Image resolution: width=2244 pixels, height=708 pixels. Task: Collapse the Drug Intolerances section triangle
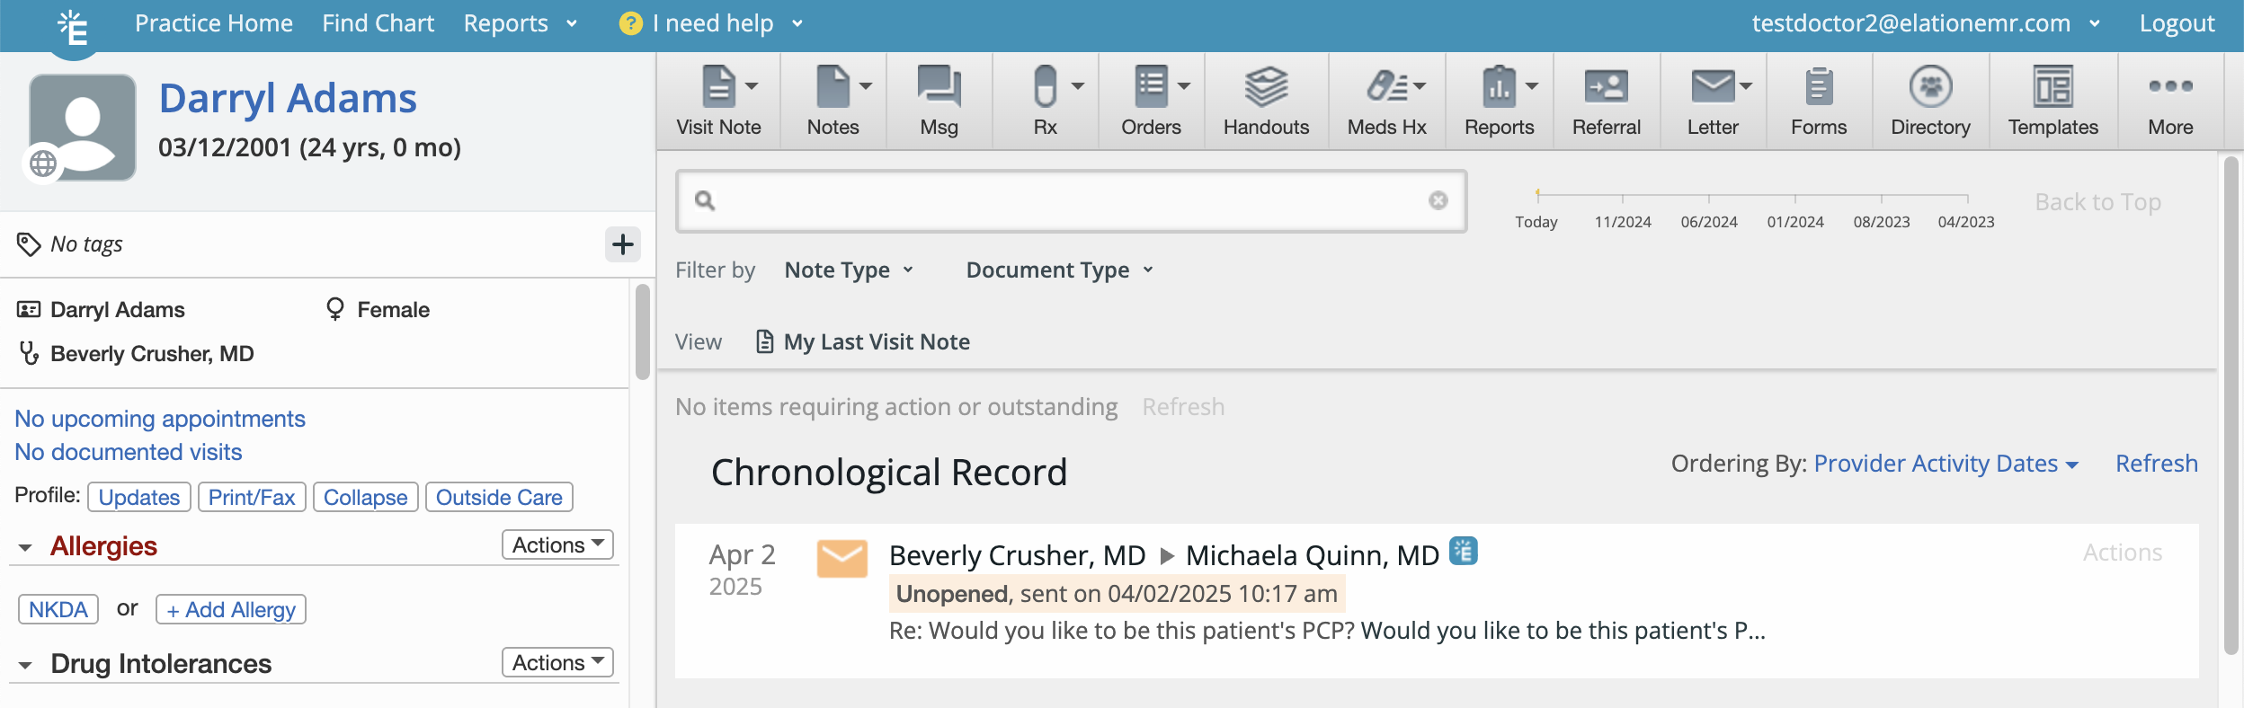(x=25, y=665)
